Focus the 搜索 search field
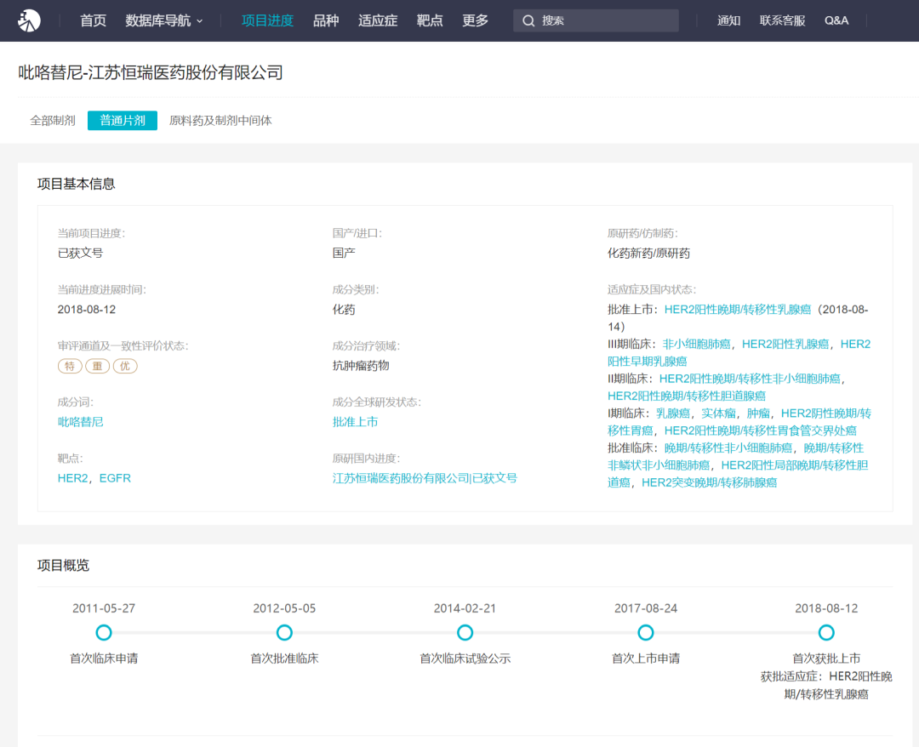 (596, 20)
